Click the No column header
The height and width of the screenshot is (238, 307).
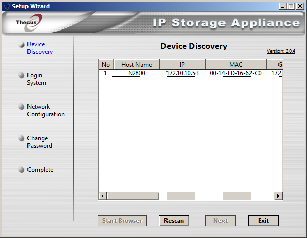coord(106,65)
